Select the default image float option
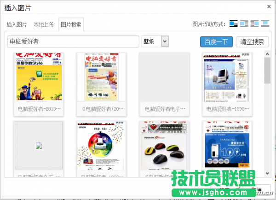This screenshot has height=200, width=276. pos(234,24)
